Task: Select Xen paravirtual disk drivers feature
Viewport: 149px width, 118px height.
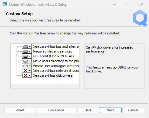Action: (53, 75)
